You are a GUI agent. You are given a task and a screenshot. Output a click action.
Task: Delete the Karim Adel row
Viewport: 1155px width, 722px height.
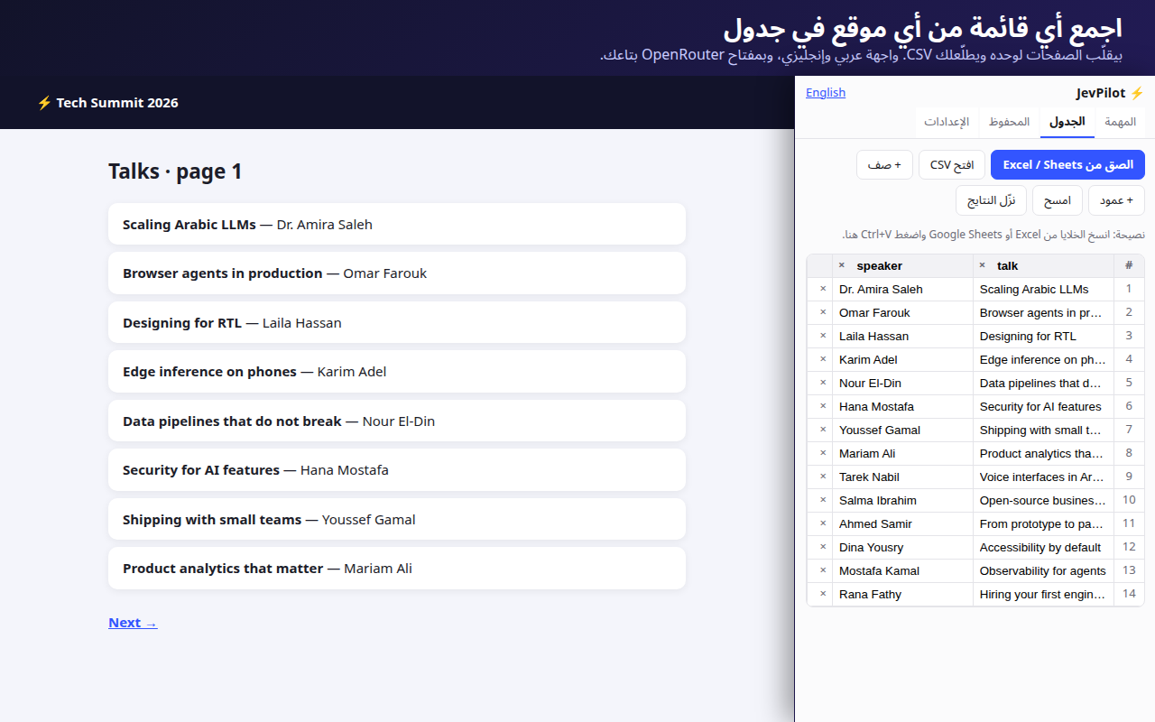823,359
